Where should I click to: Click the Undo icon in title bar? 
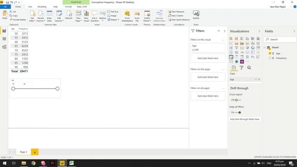[12, 2]
